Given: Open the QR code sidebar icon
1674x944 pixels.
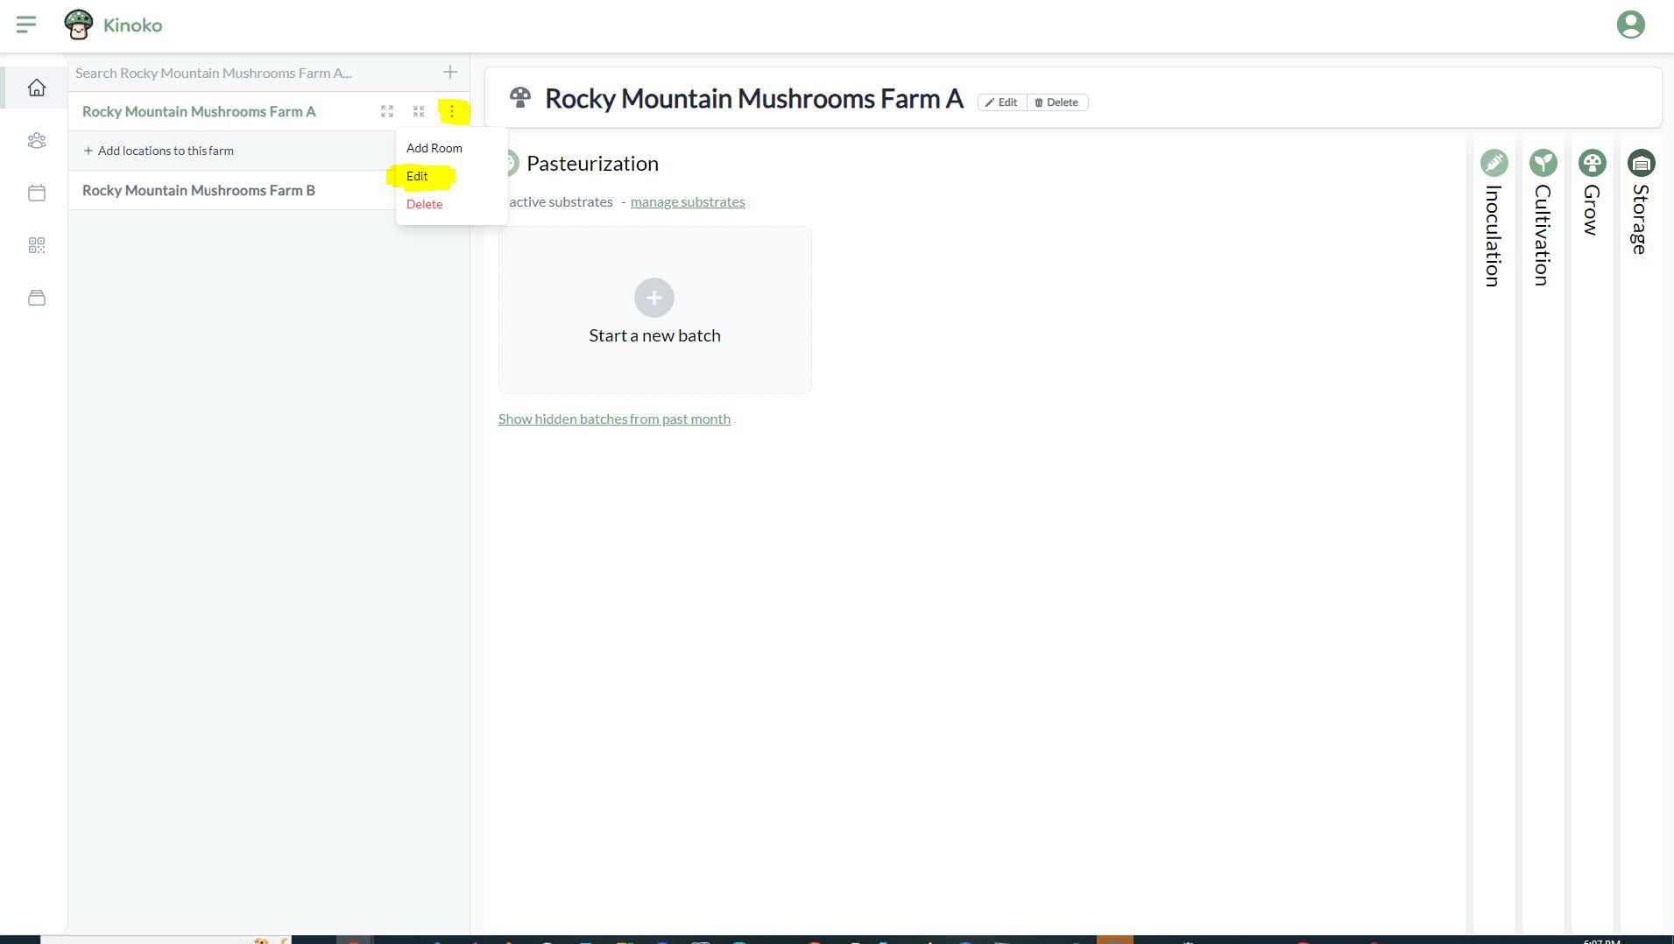Looking at the screenshot, I should [x=37, y=245].
